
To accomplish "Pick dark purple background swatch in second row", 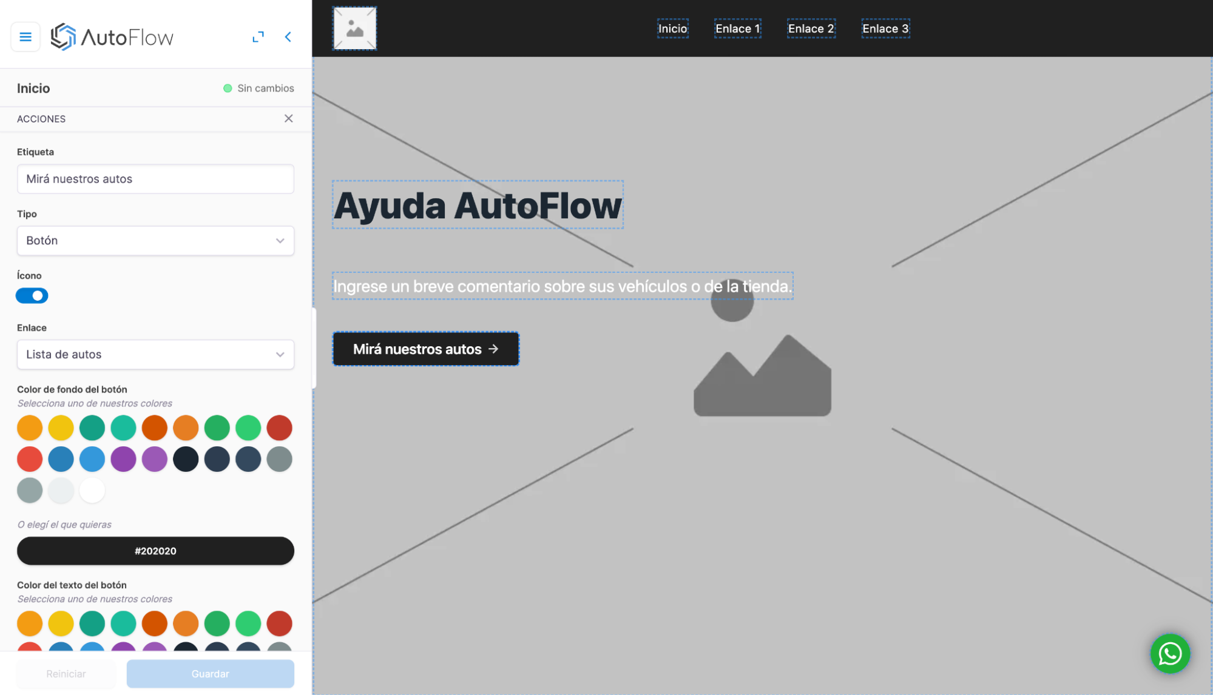I will 123,459.
